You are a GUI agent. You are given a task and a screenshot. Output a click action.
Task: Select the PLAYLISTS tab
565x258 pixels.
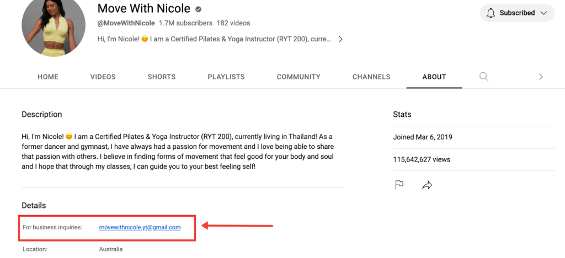coord(226,77)
